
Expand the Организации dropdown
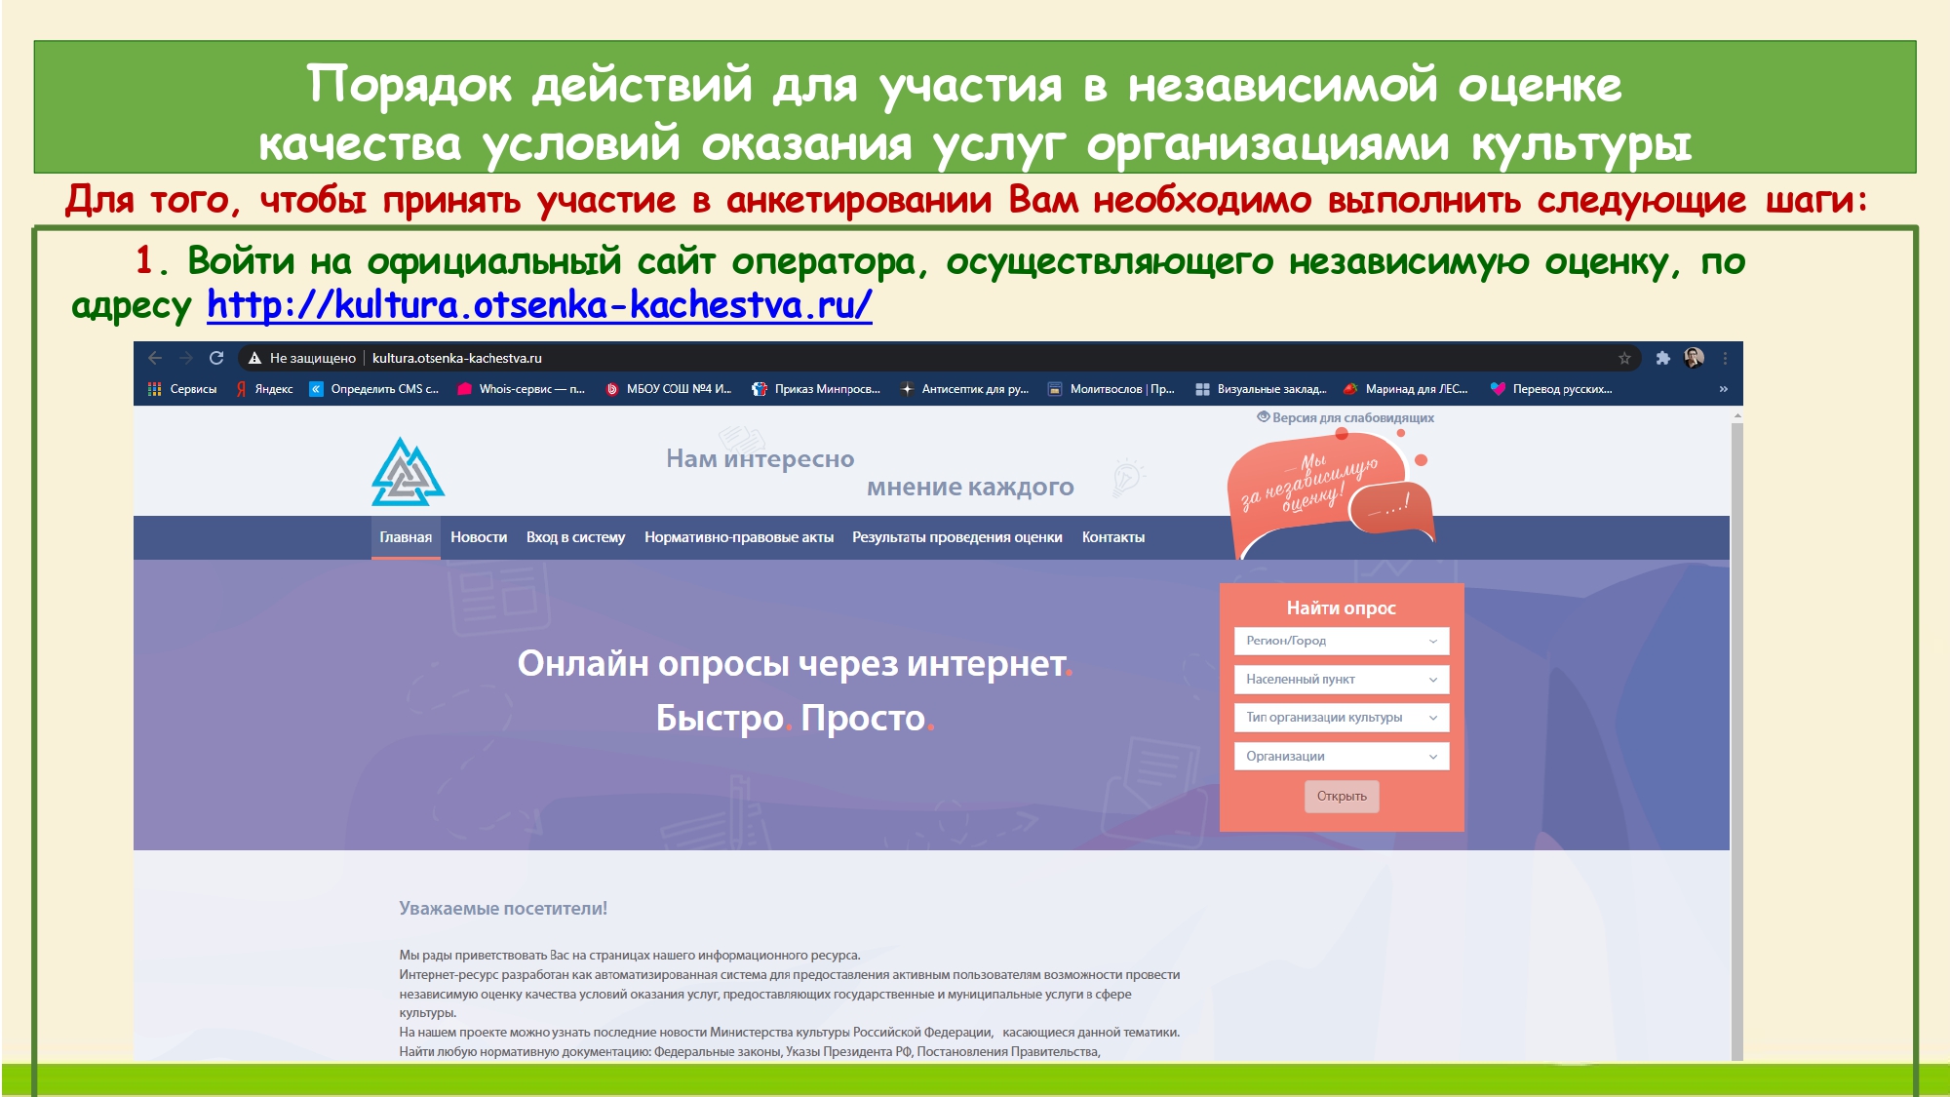coord(1342,756)
